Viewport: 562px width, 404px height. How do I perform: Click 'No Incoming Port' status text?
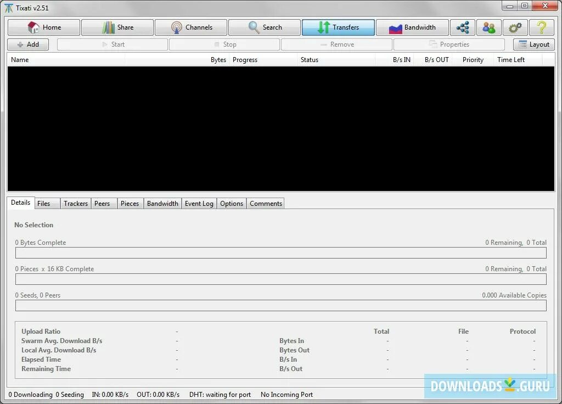click(286, 395)
